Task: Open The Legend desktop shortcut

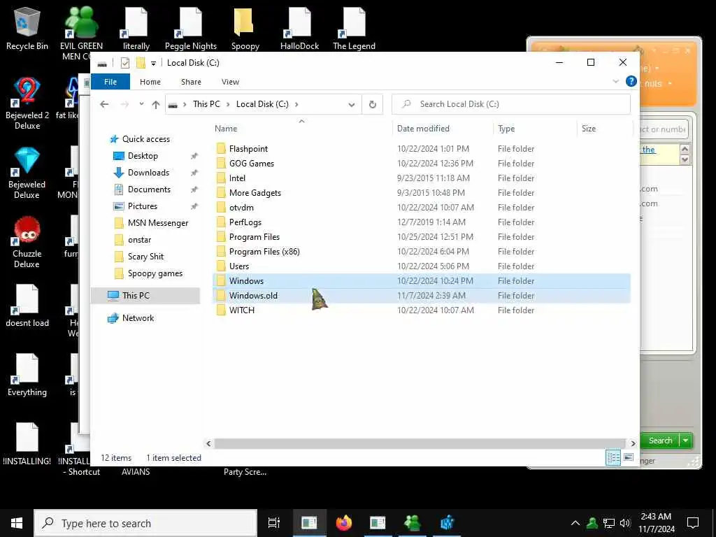Action: 354,28
